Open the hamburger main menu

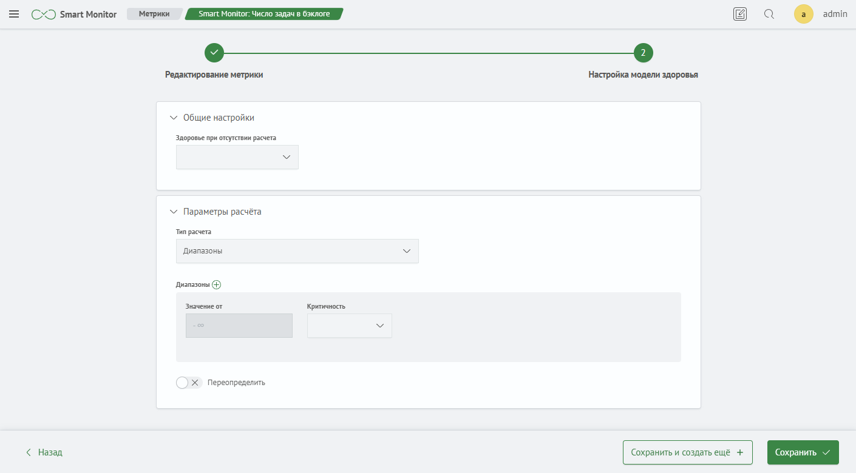point(14,14)
